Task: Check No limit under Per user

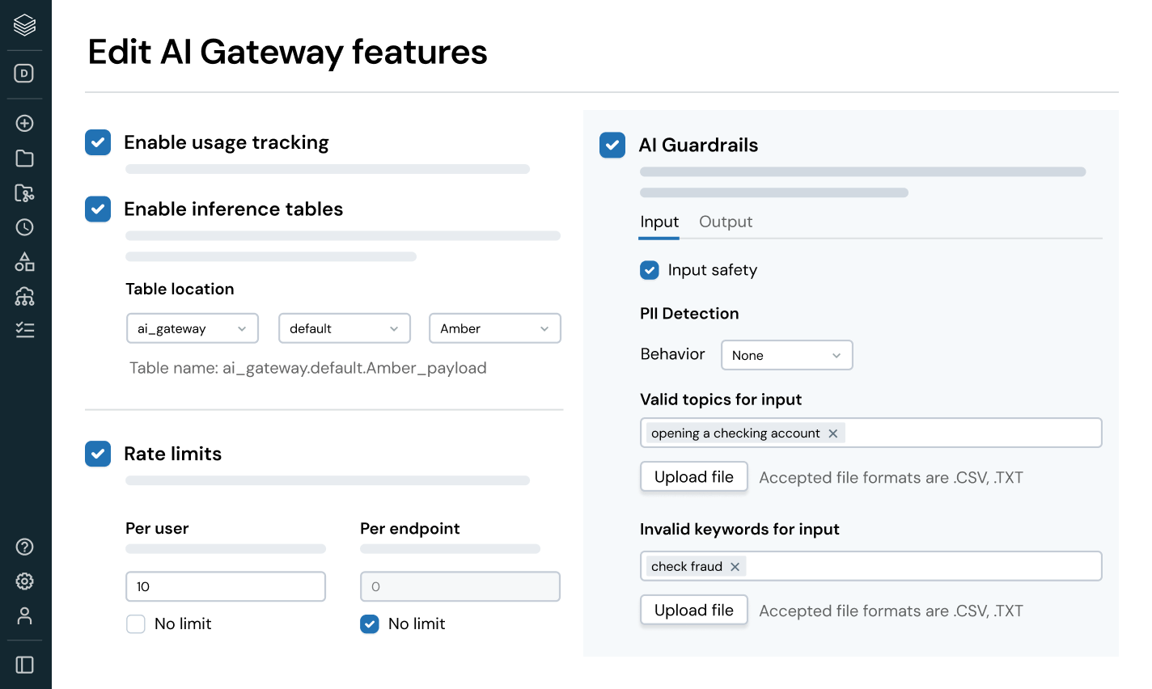Action: pos(136,623)
